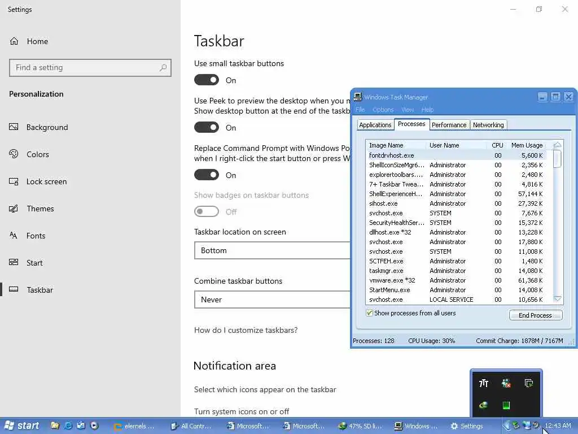Click the 7+ Taskbar Tweaker tray icon
The height and width of the screenshot is (434, 578).
pyautogui.click(x=484, y=384)
